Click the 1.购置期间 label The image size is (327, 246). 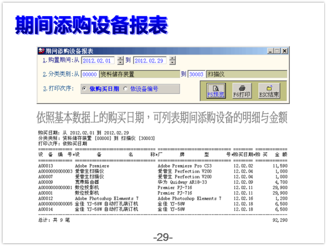(61, 60)
